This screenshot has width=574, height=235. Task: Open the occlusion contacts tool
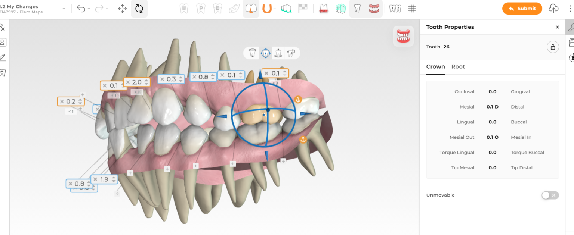[323, 8]
